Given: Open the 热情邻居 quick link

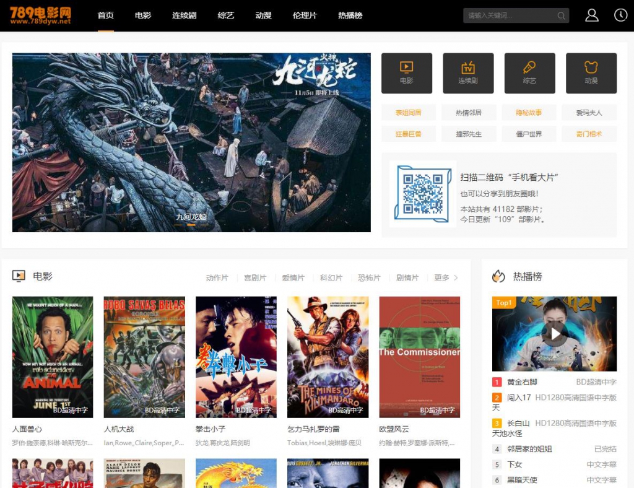Looking at the screenshot, I should tap(469, 112).
